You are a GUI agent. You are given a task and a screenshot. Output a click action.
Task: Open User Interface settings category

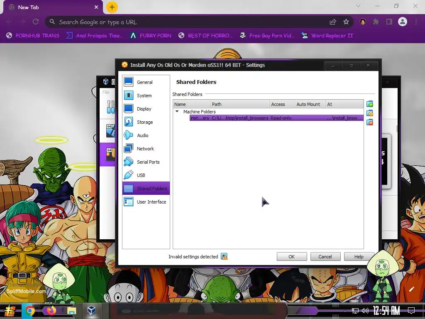[146, 201]
